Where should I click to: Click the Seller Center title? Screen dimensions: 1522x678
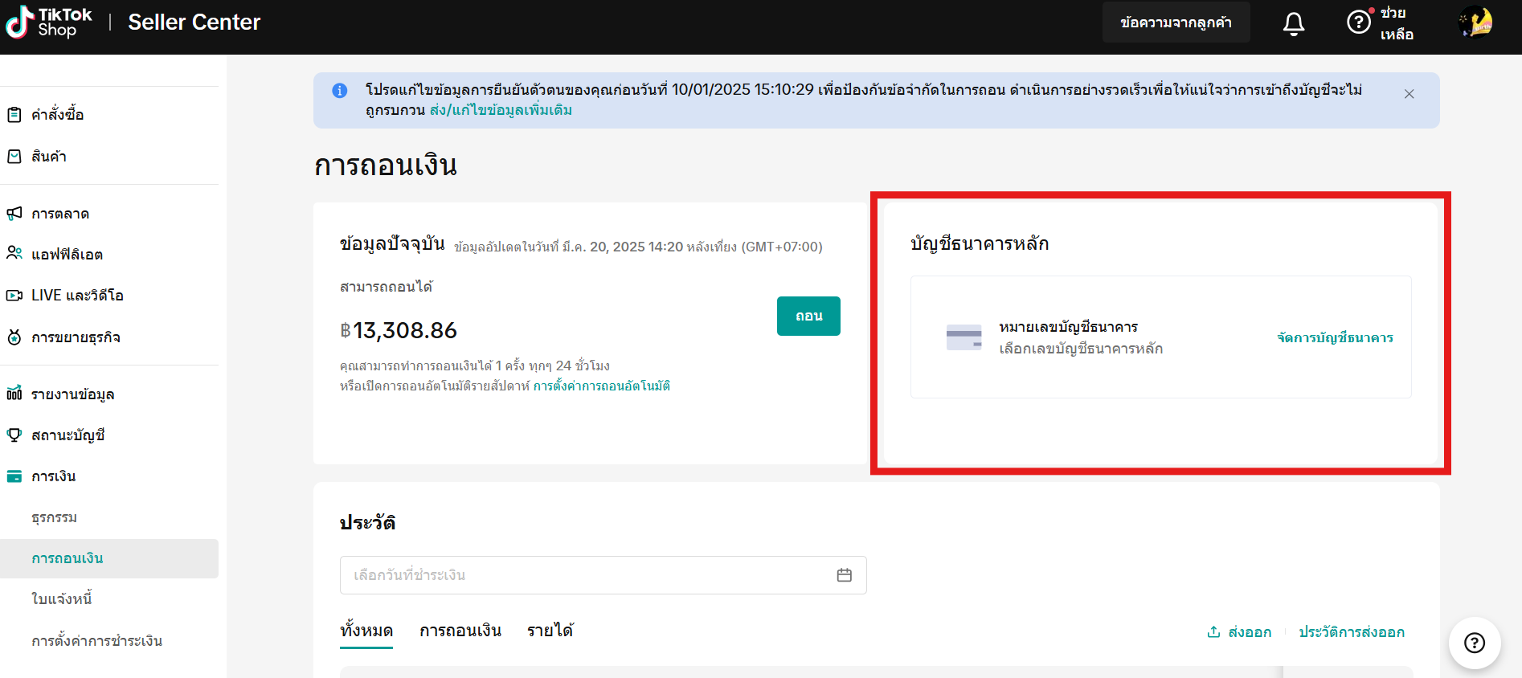click(194, 22)
